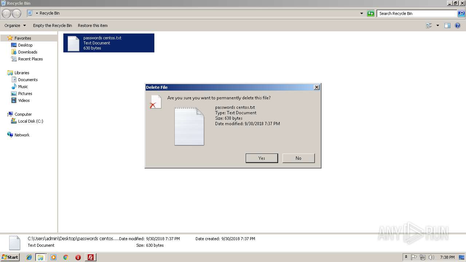Click Windows Explorer taskbar icon
The image size is (466, 262).
coord(40,257)
